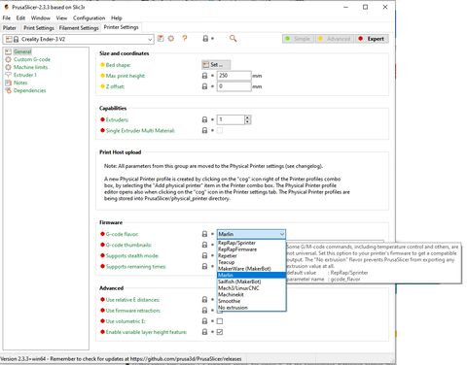Click the Z offset input field

click(x=234, y=86)
